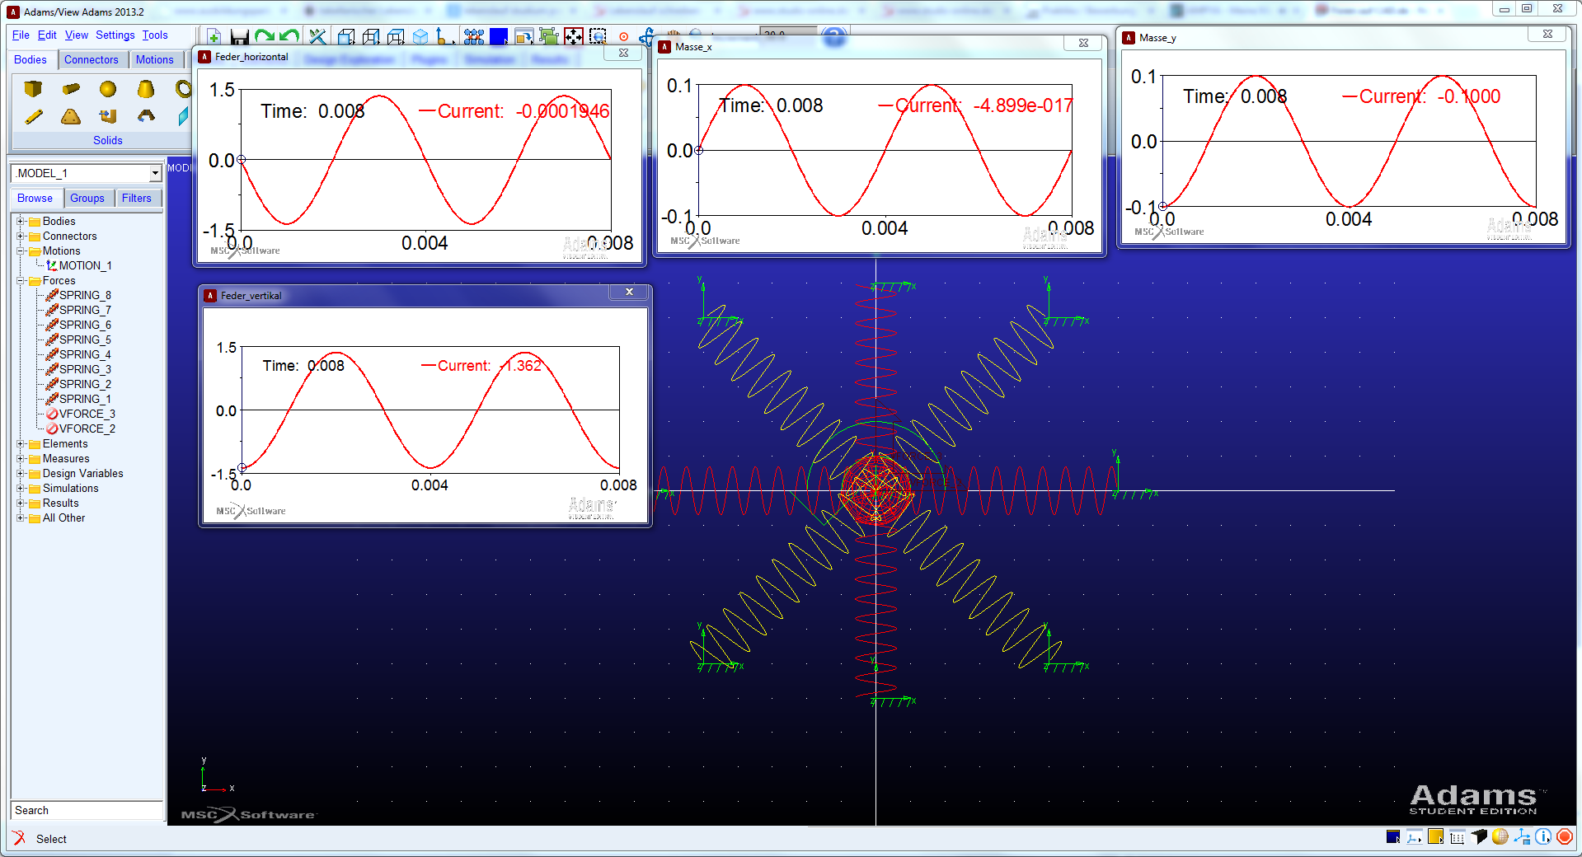Collapse the Forces tree node
This screenshot has height=857, width=1582.
coord(21,280)
